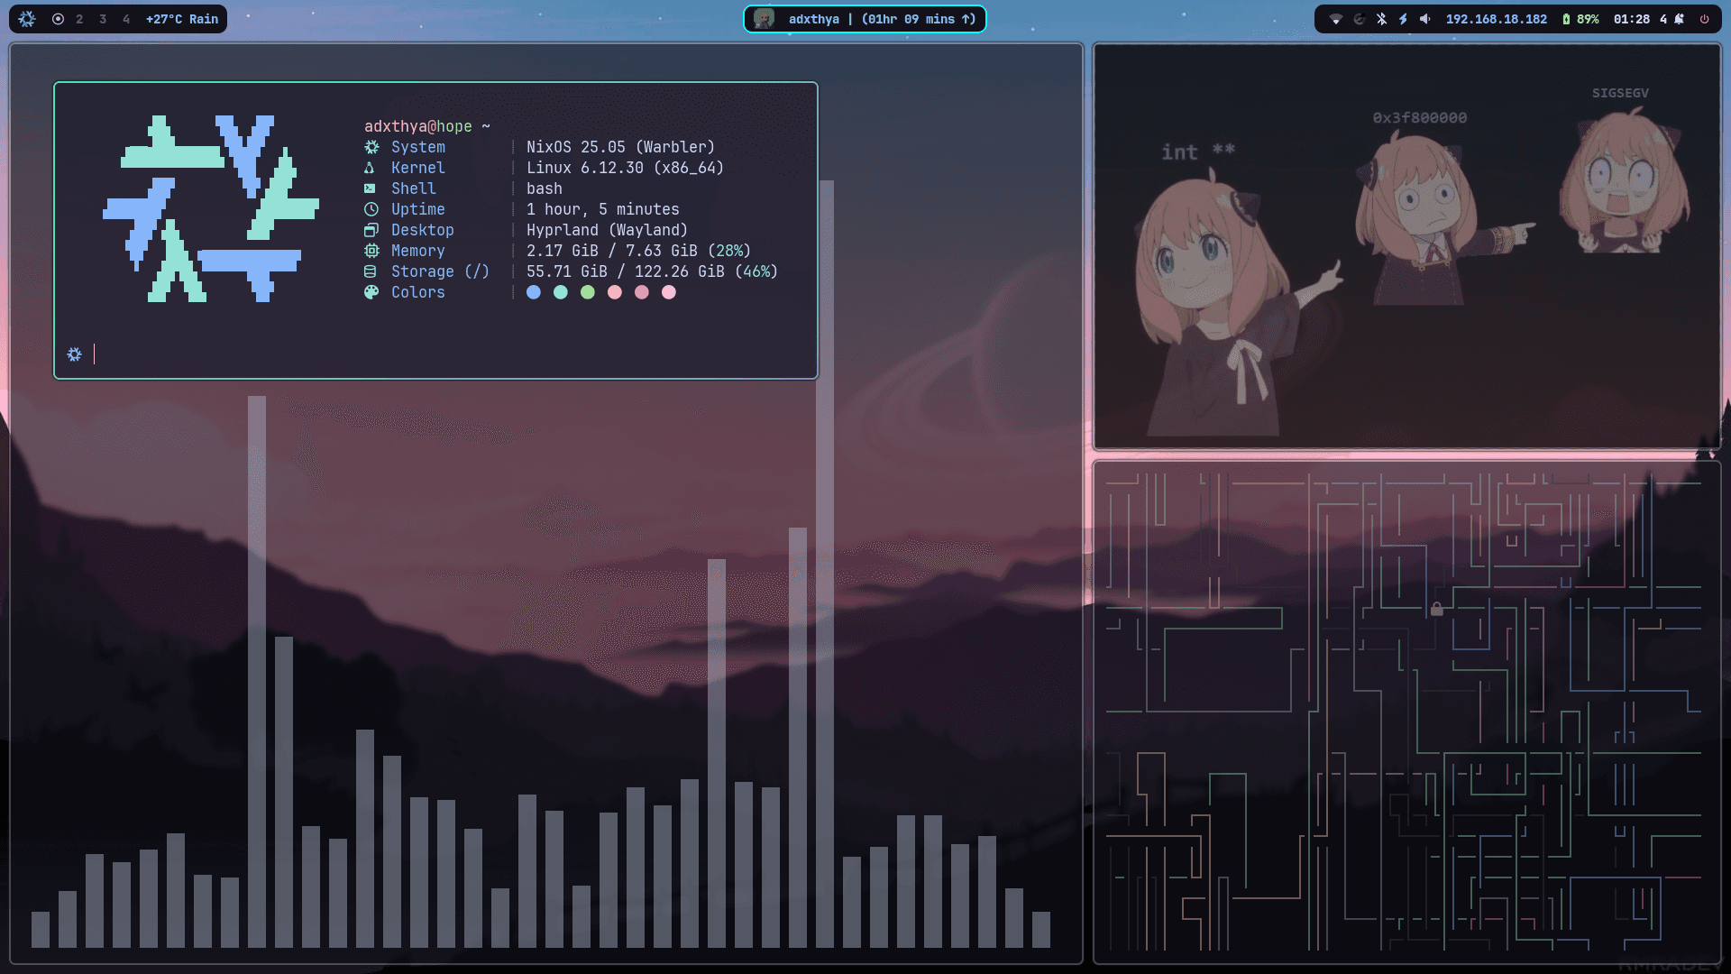Screen dimensions: 1731x974
Task: Click the 0x3f800000 label in image window
Action: coord(1420,118)
